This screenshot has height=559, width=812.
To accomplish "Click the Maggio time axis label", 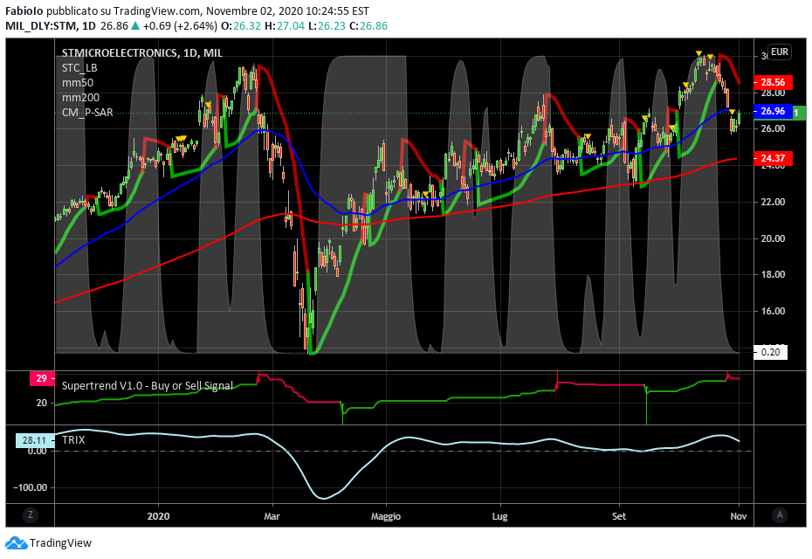I will click(x=386, y=516).
